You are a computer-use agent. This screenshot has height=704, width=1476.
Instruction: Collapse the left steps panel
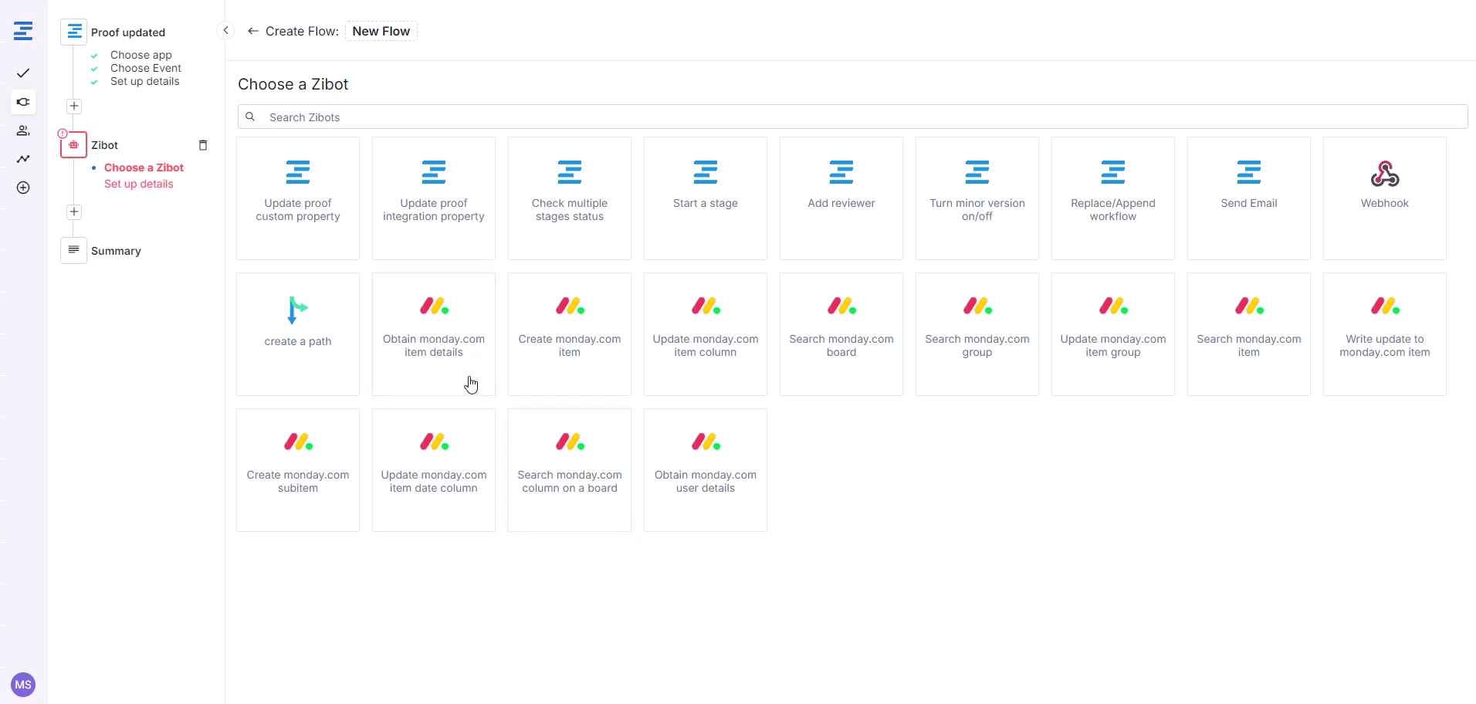pos(225,31)
